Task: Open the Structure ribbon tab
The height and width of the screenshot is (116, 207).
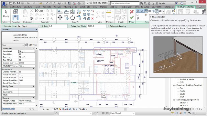Action: coord(28,7)
